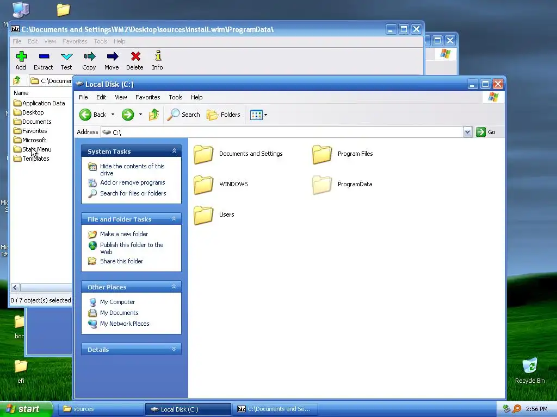Click the 7-Zip Delete button
Image resolution: width=557 pixels, height=417 pixels.
135,61
